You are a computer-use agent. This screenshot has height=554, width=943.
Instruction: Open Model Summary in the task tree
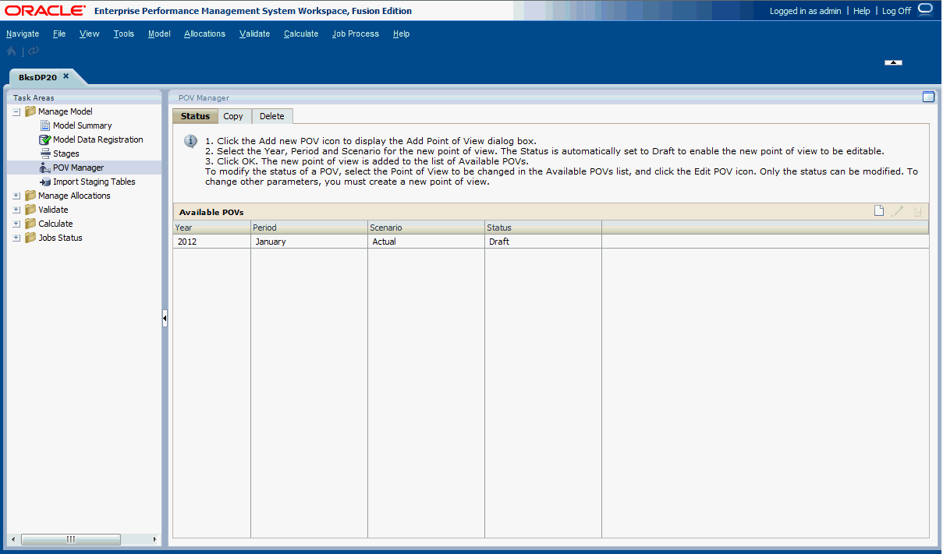pyautogui.click(x=83, y=125)
